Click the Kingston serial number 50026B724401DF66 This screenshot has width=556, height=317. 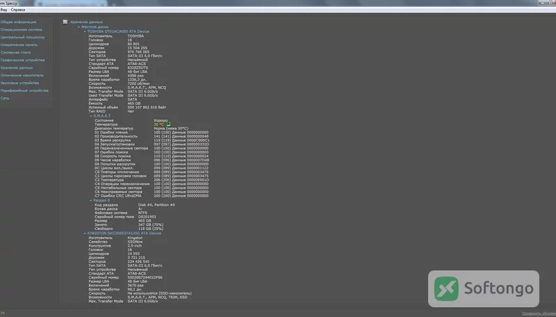coord(145,277)
